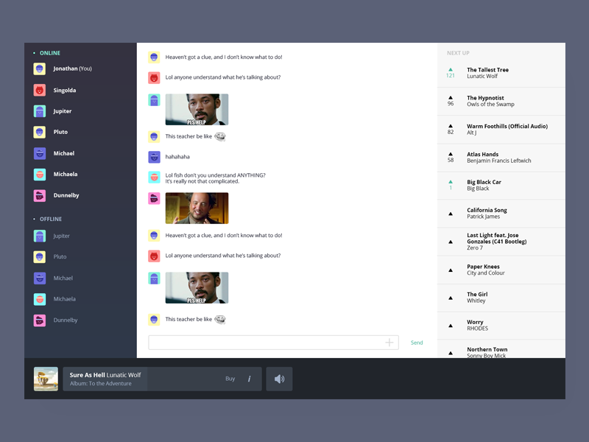Select Jonathan (You) name in online list
Screen dimensions: 589x442
click(x=72, y=69)
